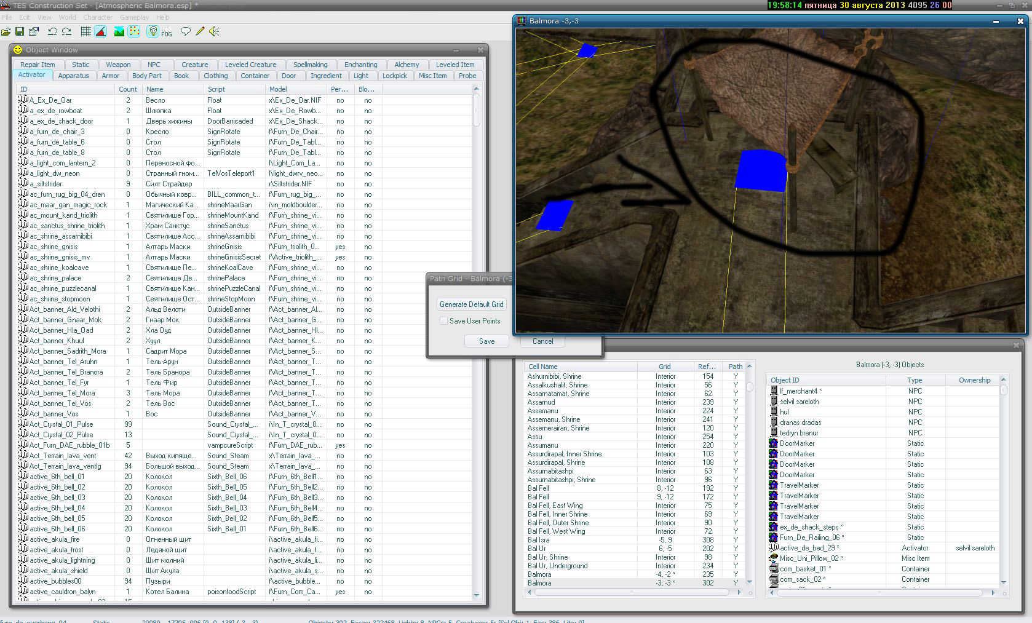Image resolution: width=1032 pixels, height=623 pixels.
Task: Click the Generate Default Grid button
Action: click(471, 304)
